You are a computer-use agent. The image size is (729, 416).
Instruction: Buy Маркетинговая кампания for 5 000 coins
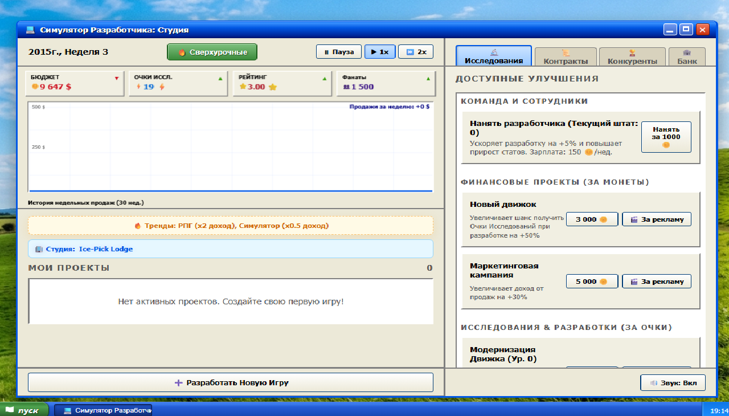tap(592, 282)
